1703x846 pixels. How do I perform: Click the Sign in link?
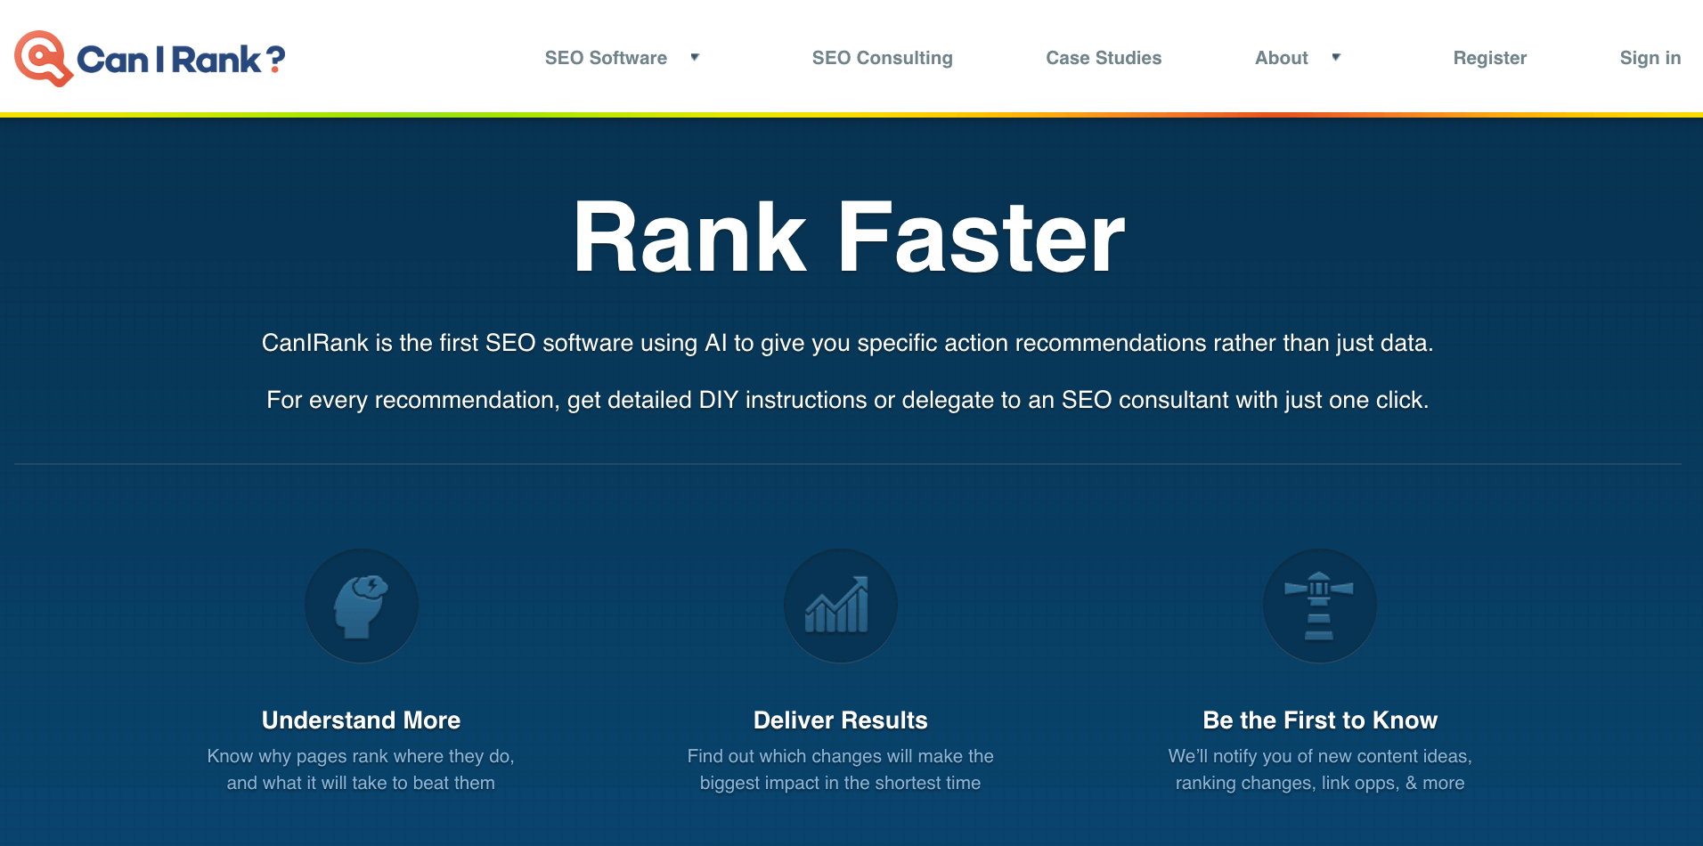point(1650,58)
